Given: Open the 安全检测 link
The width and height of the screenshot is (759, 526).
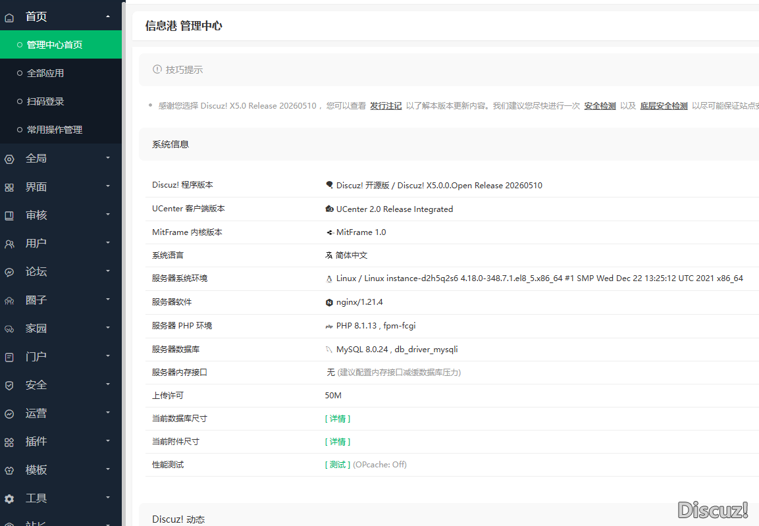Looking at the screenshot, I should pos(600,105).
